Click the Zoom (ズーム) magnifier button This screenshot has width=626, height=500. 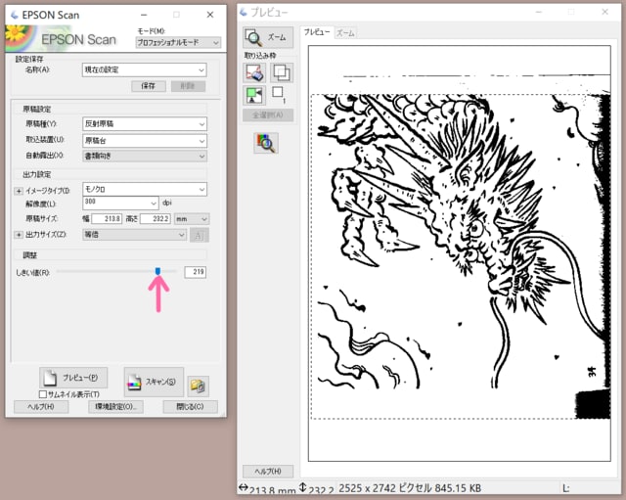pos(268,38)
